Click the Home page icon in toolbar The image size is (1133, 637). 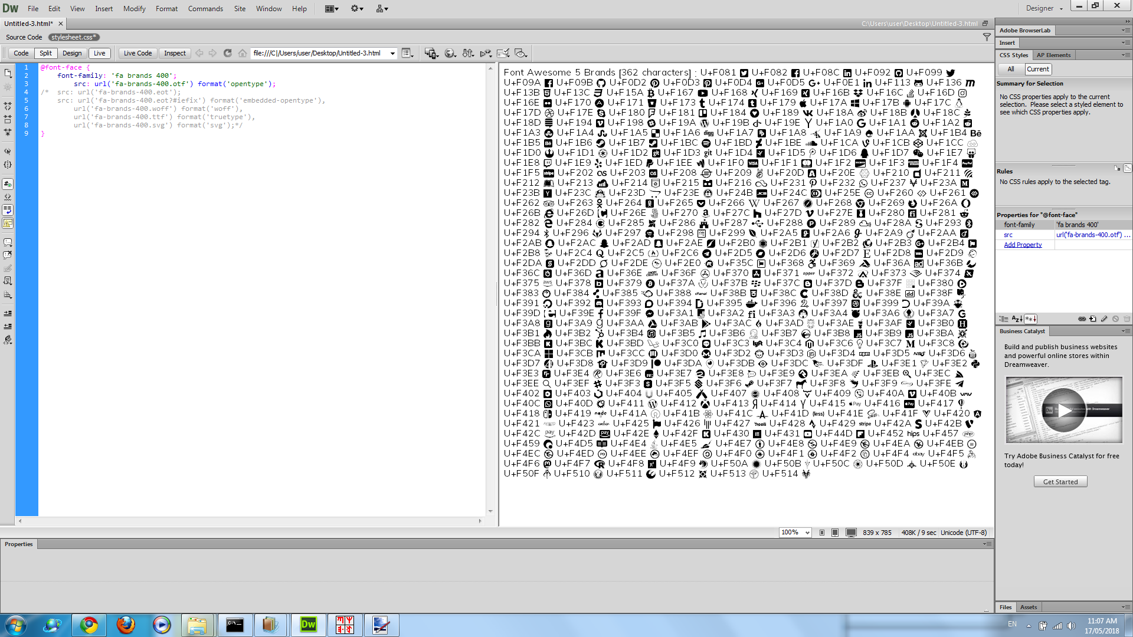[x=243, y=53]
